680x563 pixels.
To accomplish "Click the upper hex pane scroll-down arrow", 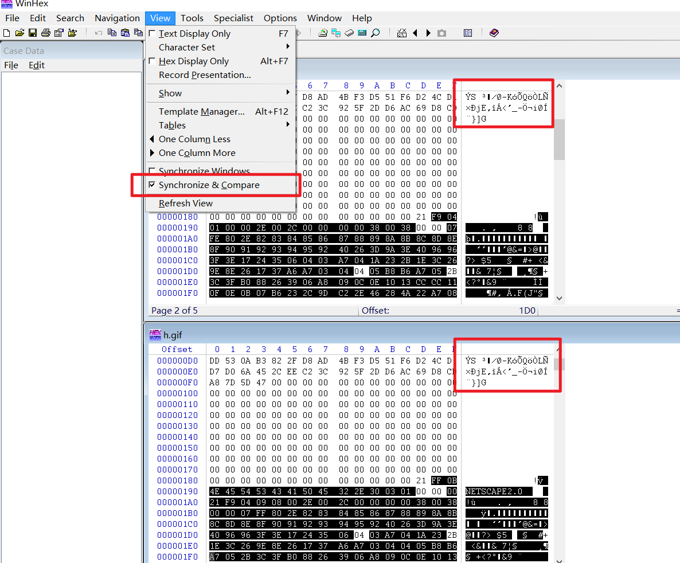I will tap(560, 298).
